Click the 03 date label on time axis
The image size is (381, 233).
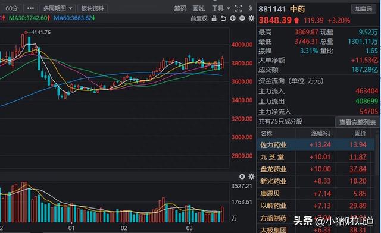pyautogui.click(x=189, y=228)
